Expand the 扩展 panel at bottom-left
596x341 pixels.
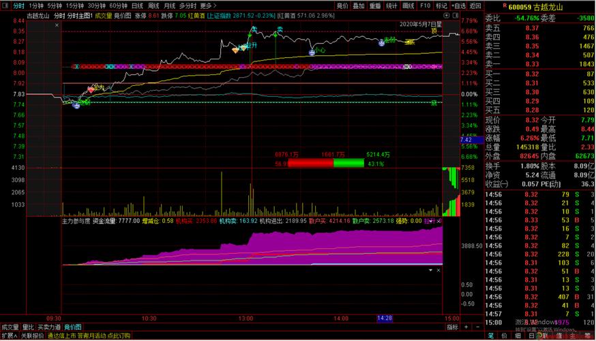9,336
